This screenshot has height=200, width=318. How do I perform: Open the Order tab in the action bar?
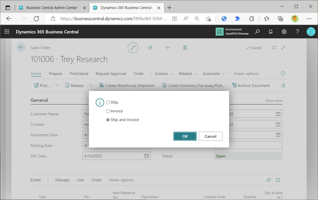(139, 74)
